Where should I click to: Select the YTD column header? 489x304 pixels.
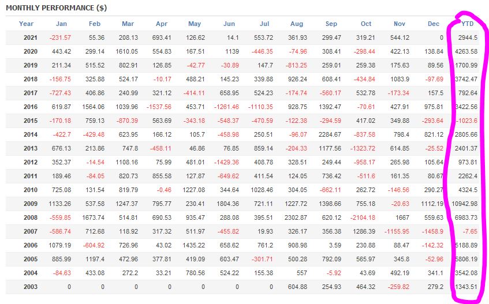point(468,24)
